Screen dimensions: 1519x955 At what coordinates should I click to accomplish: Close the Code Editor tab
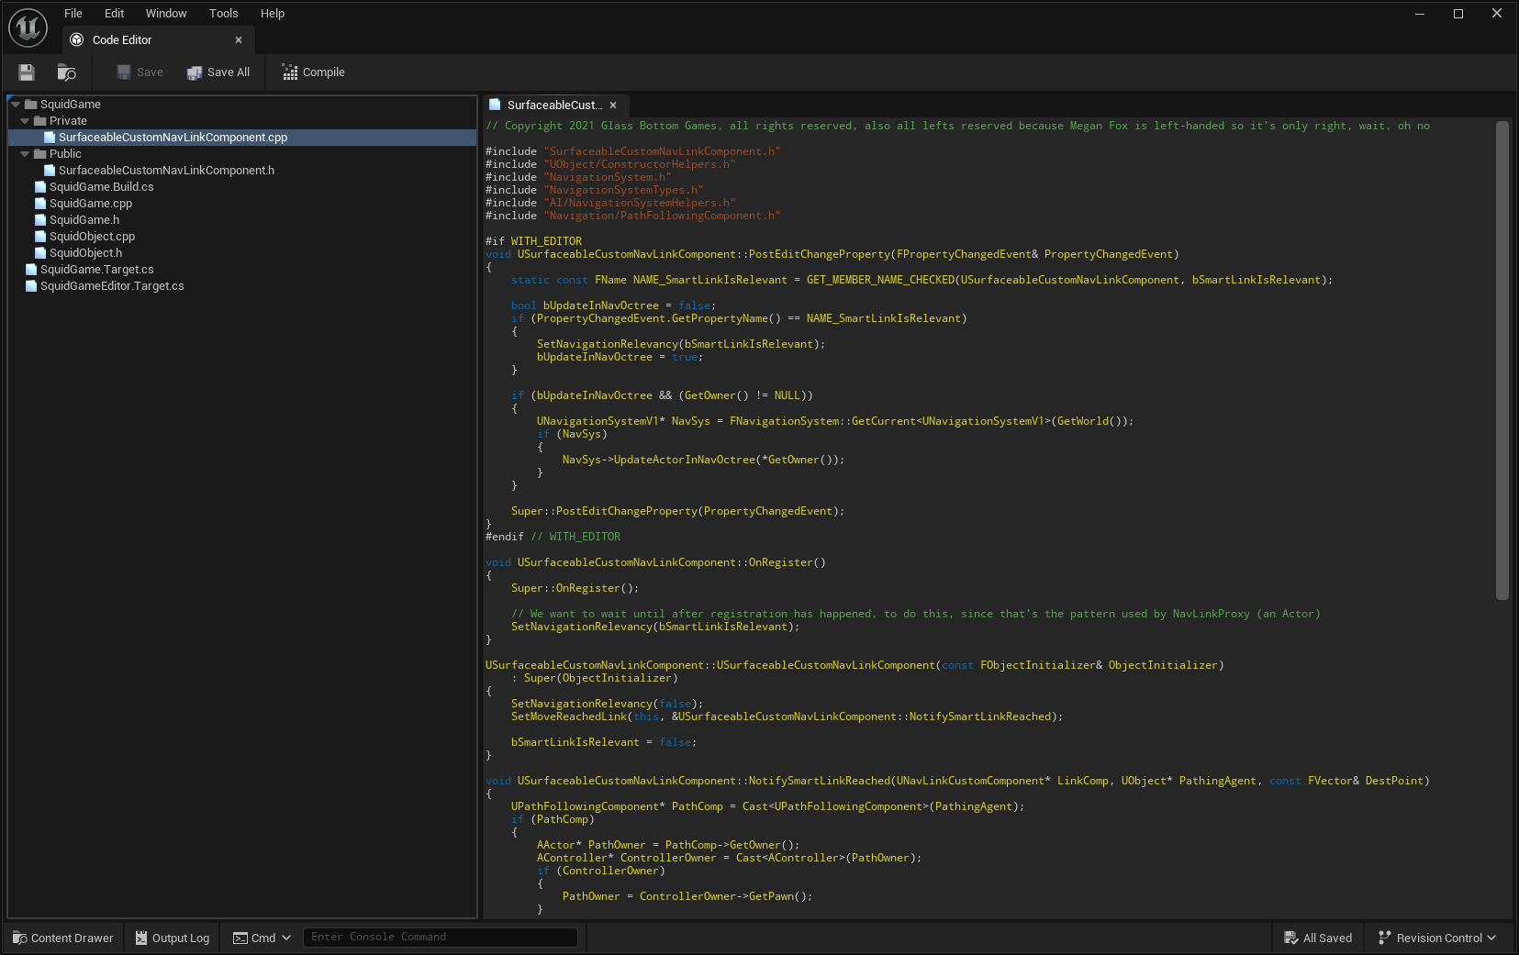[x=239, y=40]
